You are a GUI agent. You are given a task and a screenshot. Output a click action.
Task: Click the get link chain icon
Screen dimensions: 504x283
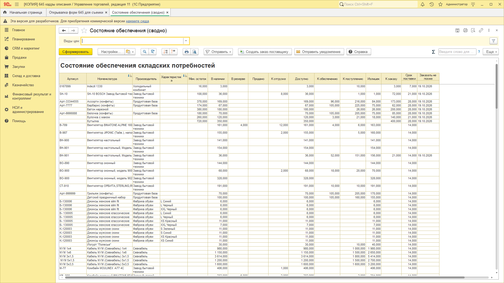pos(481,30)
